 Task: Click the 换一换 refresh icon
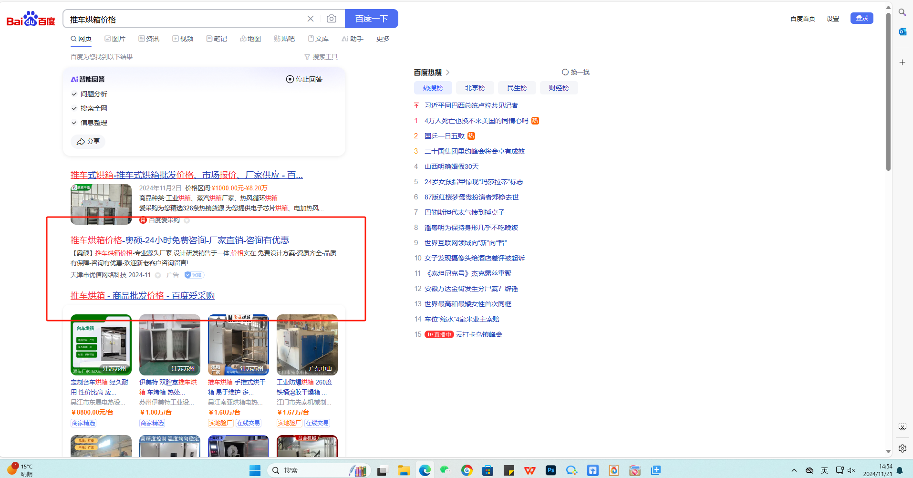pos(565,72)
